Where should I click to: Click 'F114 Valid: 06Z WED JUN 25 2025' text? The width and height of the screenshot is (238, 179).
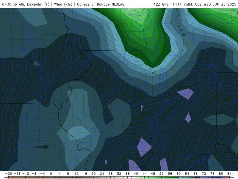205,4
